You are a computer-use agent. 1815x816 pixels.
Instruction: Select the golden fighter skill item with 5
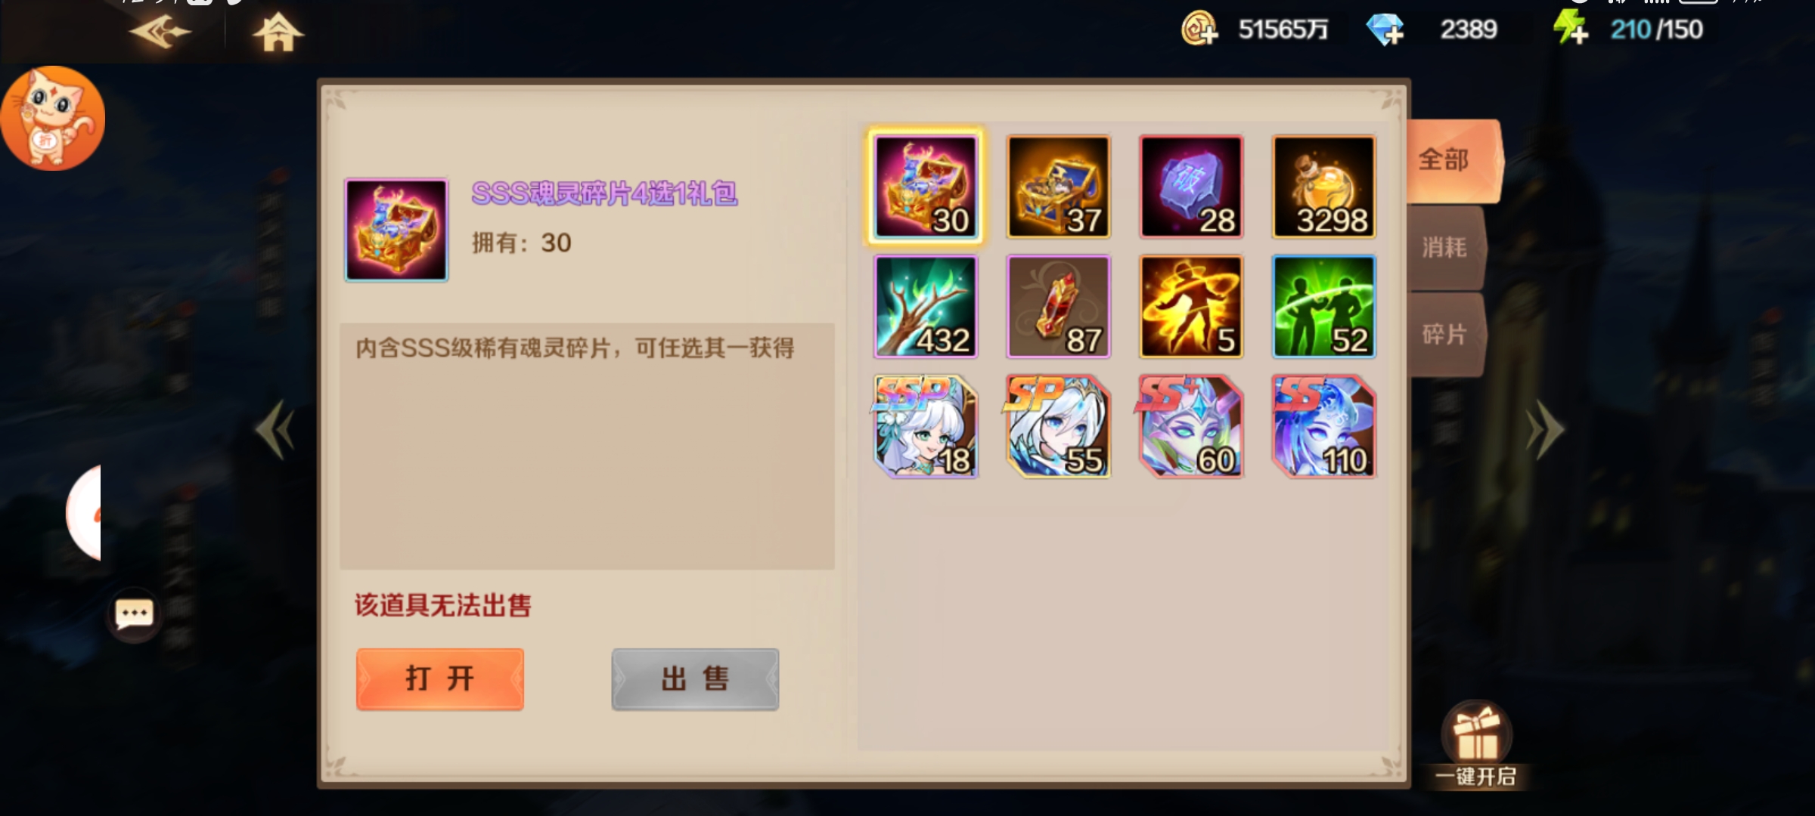coord(1191,306)
